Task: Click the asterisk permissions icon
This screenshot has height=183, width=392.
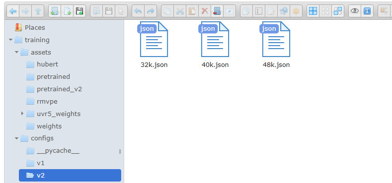Action: click(296, 11)
